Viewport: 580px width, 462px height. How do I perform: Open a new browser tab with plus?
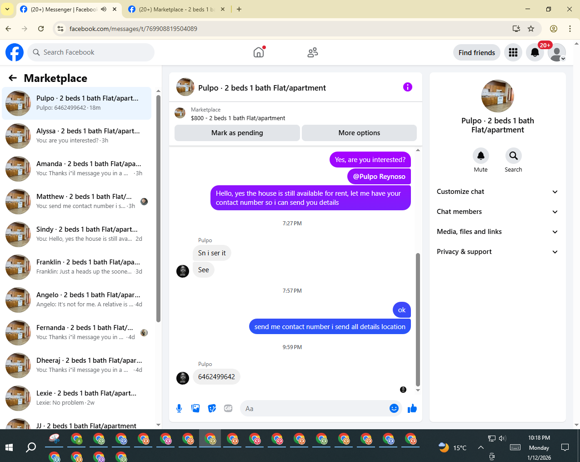(x=239, y=9)
